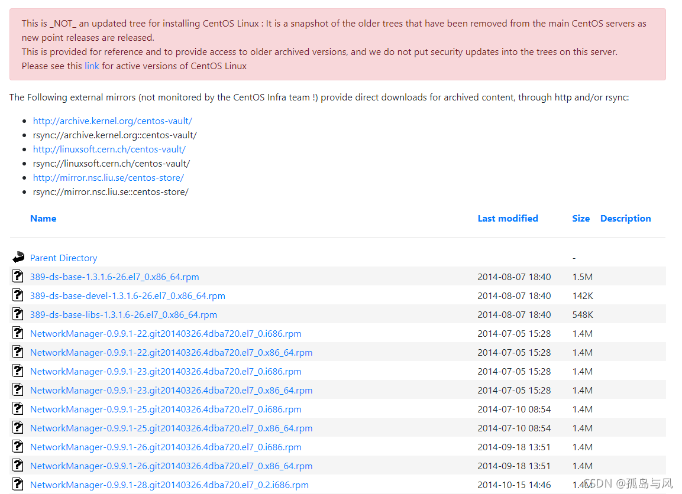Click file icon beside 389-ds-base-devel-1.3.1.6-26 rpm
The image size is (682, 494).
pos(18,295)
